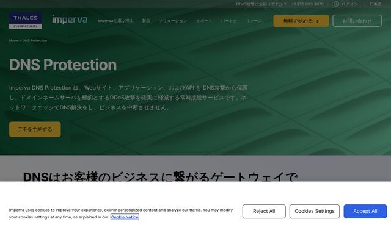Click the login arrow icon
The image size is (391, 244).
(x=336, y=4)
